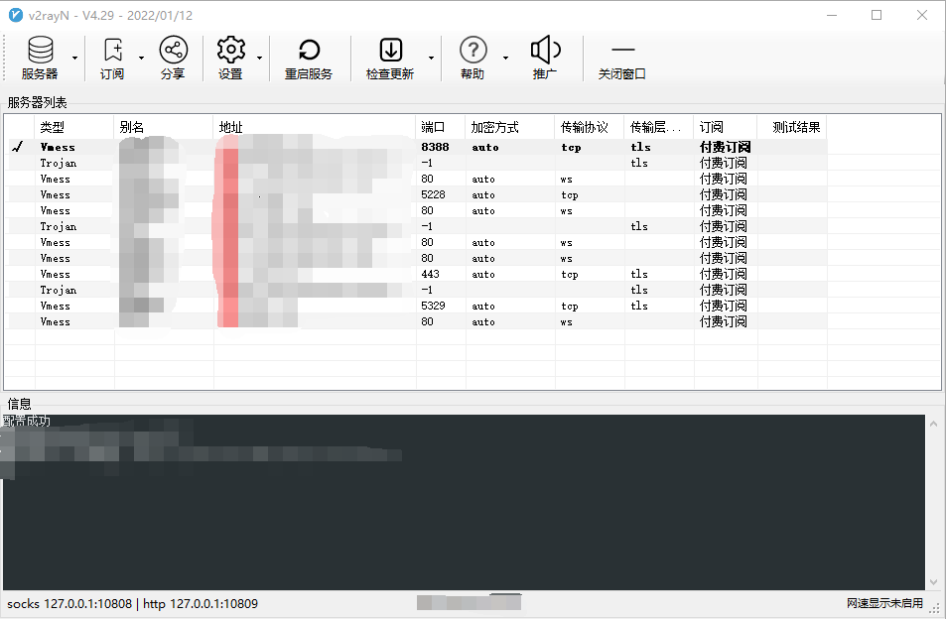Viewport: 946px width, 619px height.
Task: Click the 推广 (Promotion) speaker icon
Action: [545, 58]
